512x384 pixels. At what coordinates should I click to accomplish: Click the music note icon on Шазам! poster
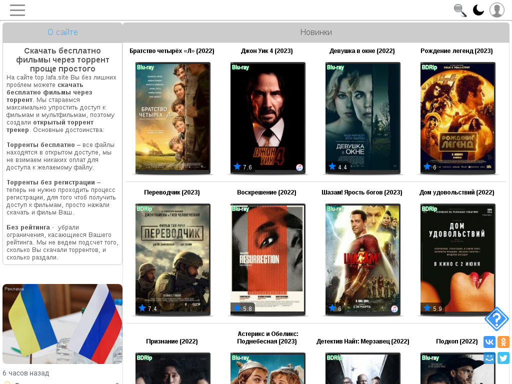click(x=394, y=309)
